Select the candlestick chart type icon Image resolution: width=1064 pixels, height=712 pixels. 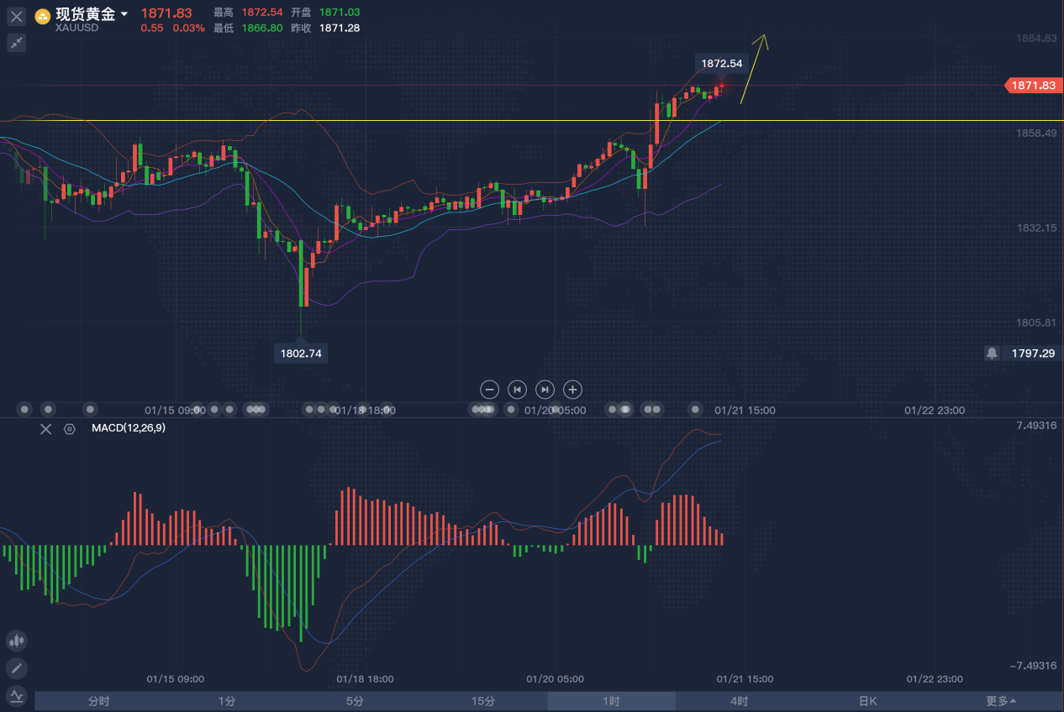(x=17, y=641)
